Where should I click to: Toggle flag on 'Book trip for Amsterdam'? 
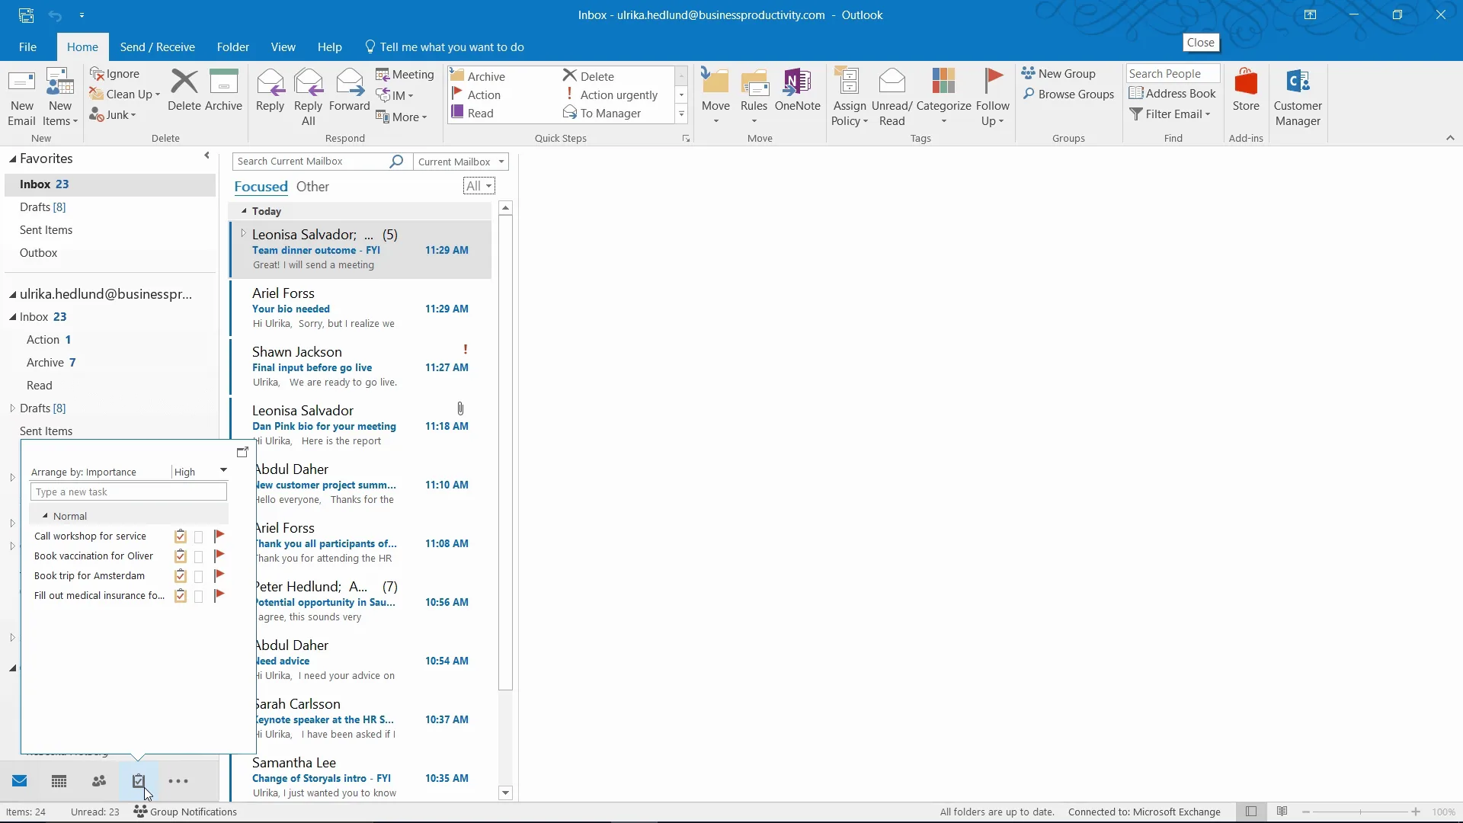219,575
